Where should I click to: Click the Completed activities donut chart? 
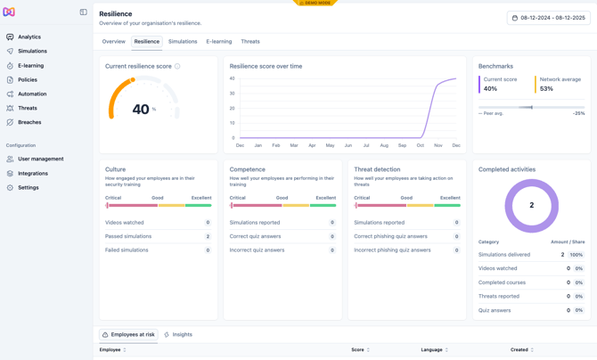[532, 206]
